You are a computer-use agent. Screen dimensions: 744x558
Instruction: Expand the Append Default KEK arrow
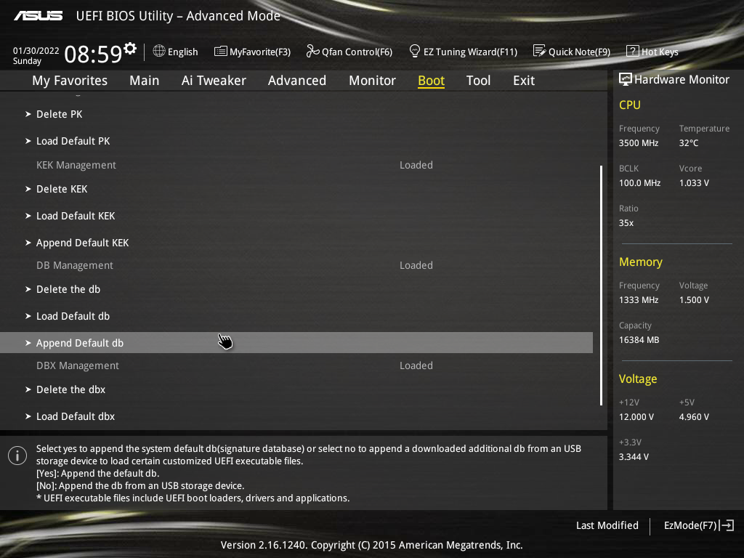coord(28,243)
